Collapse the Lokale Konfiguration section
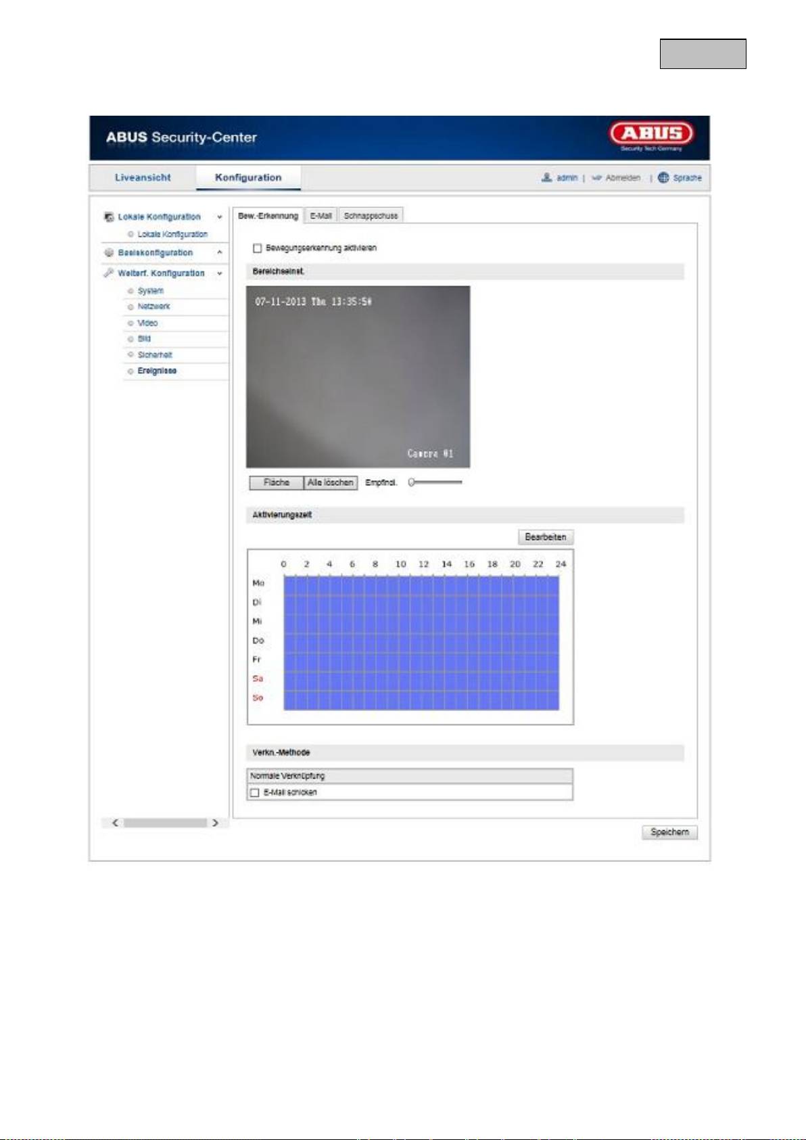 (x=219, y=217)
